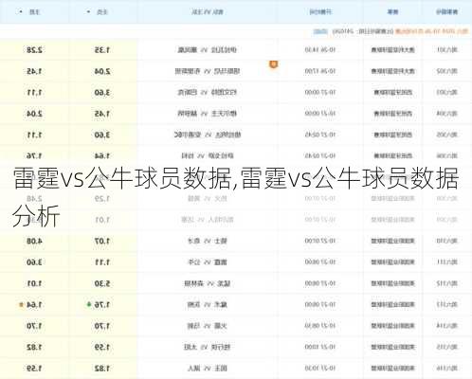Screen dimensions: 472x379
Task: Select 3.60 odds for 公牛 vs 雷霆
Action: (x=34, y=262)
